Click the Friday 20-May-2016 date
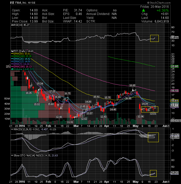 pos(154,6)
